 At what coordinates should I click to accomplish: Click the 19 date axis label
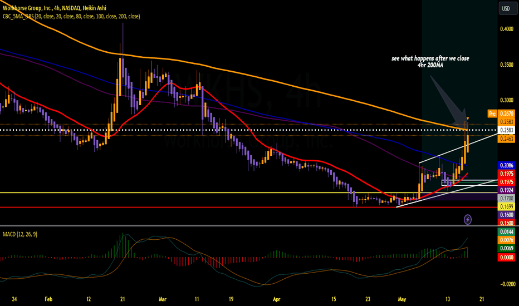231,299
